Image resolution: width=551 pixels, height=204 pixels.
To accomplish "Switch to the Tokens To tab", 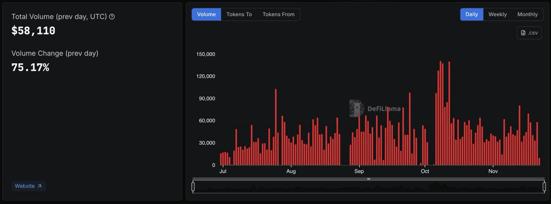I will point(239,14).
